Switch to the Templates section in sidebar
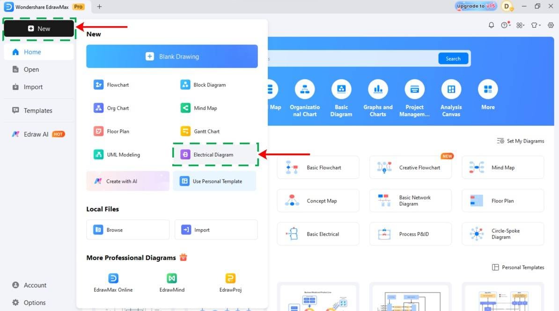This screenshot has height=311, width=559. coord(37,110)
